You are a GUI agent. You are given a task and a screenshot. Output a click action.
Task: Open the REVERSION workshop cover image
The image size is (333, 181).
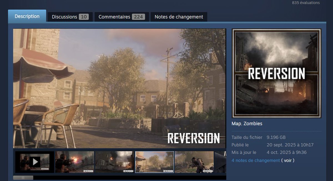(276, 73)
